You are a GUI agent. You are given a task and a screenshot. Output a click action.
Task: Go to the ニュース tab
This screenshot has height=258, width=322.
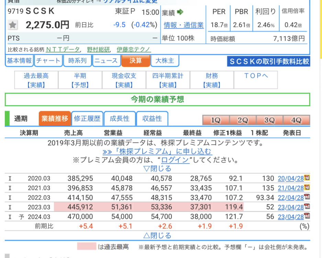[x=107, y=61]
